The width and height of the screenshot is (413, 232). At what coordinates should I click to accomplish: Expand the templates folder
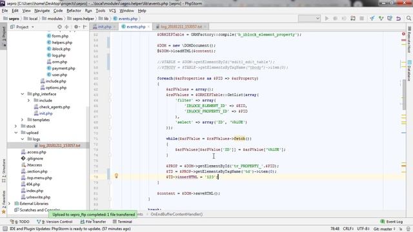point(23,120)
